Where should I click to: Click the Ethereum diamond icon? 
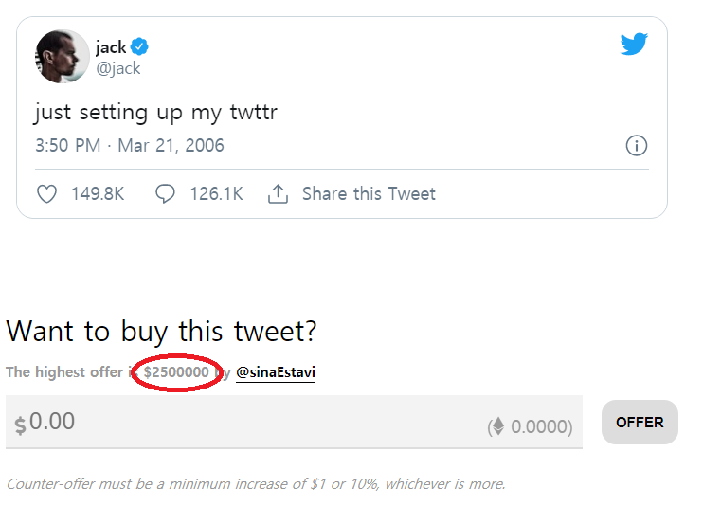pyautogui.click(x=496, y=426)
